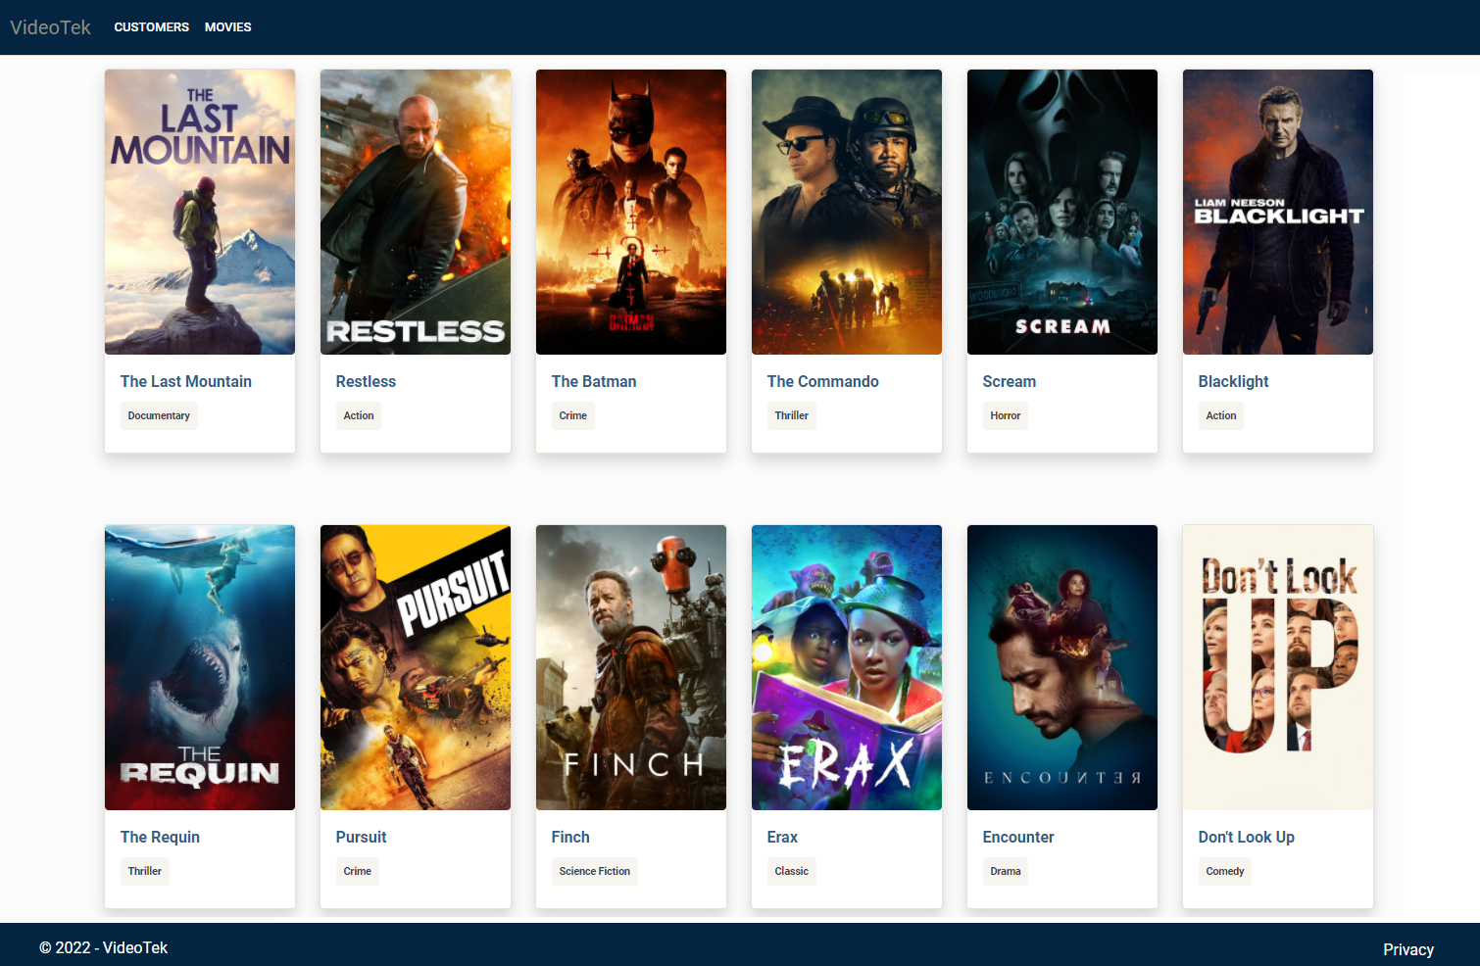
Task: Open the Blacklight title link
Action: point(1233,382)
